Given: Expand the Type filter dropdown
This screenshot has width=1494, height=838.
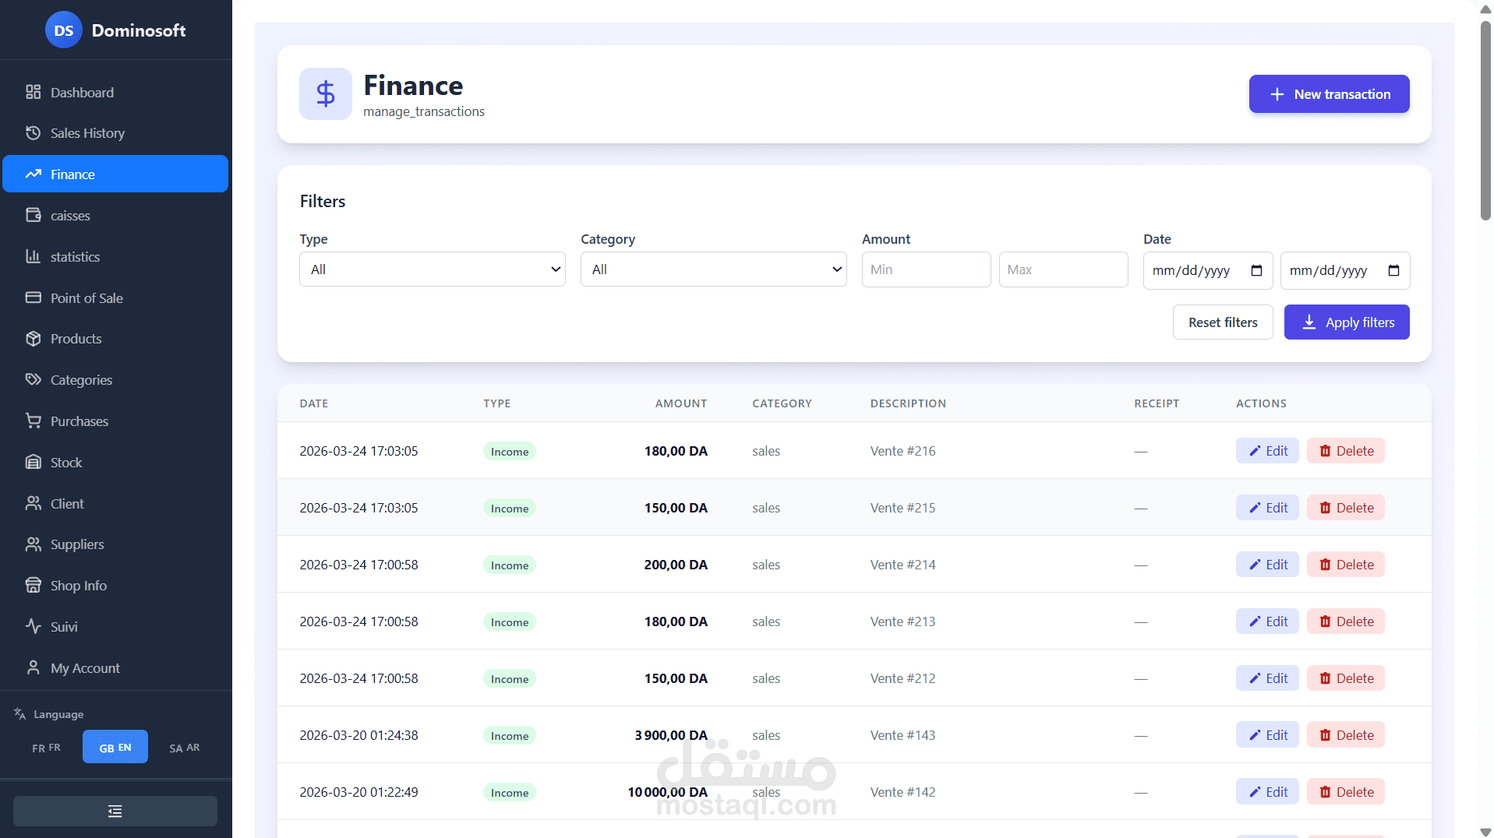Looking at the screenshot, I should 433,269.
